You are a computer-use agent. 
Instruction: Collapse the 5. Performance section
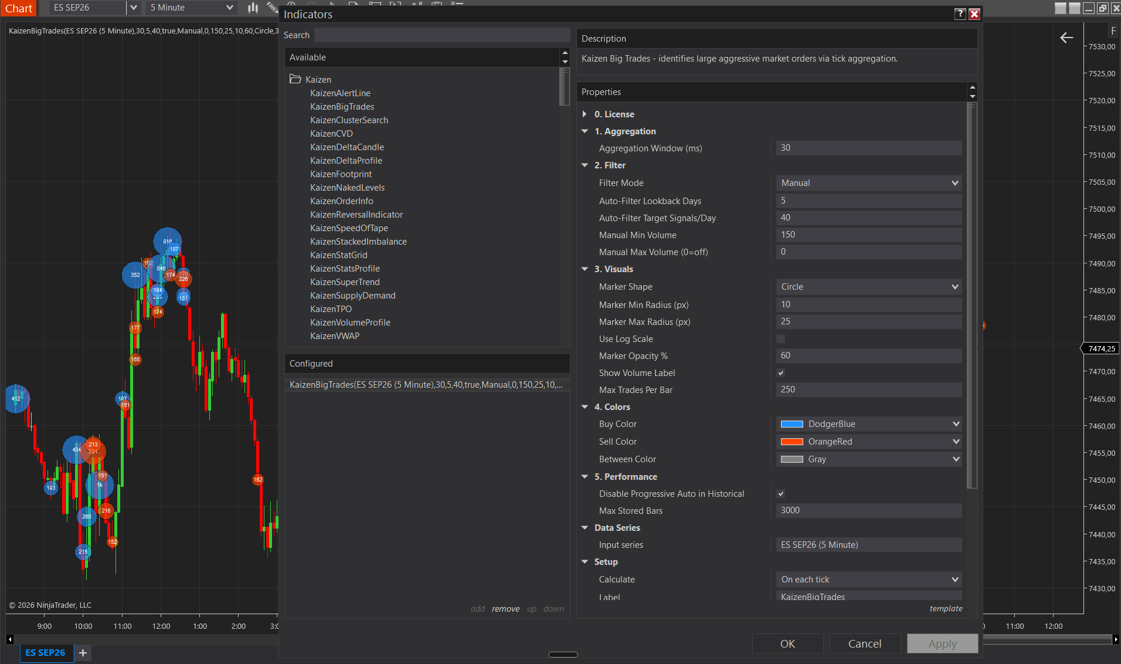(585, 477)
